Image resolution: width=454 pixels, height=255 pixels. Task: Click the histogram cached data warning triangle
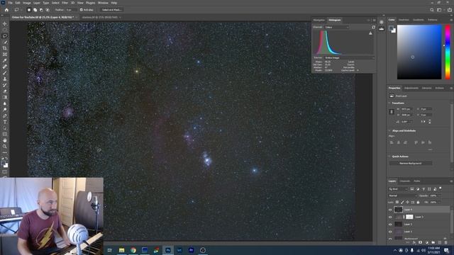370,33
